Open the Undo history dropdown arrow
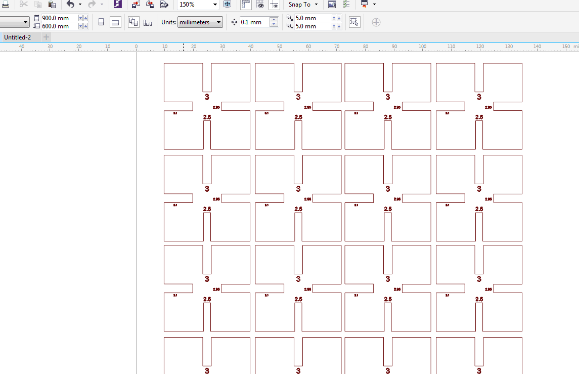The height and width of the screenshot is (374, 579). click(80, 5)
